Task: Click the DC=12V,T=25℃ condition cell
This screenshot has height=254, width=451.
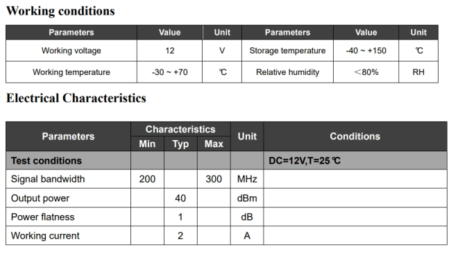Action: (355, 160)
